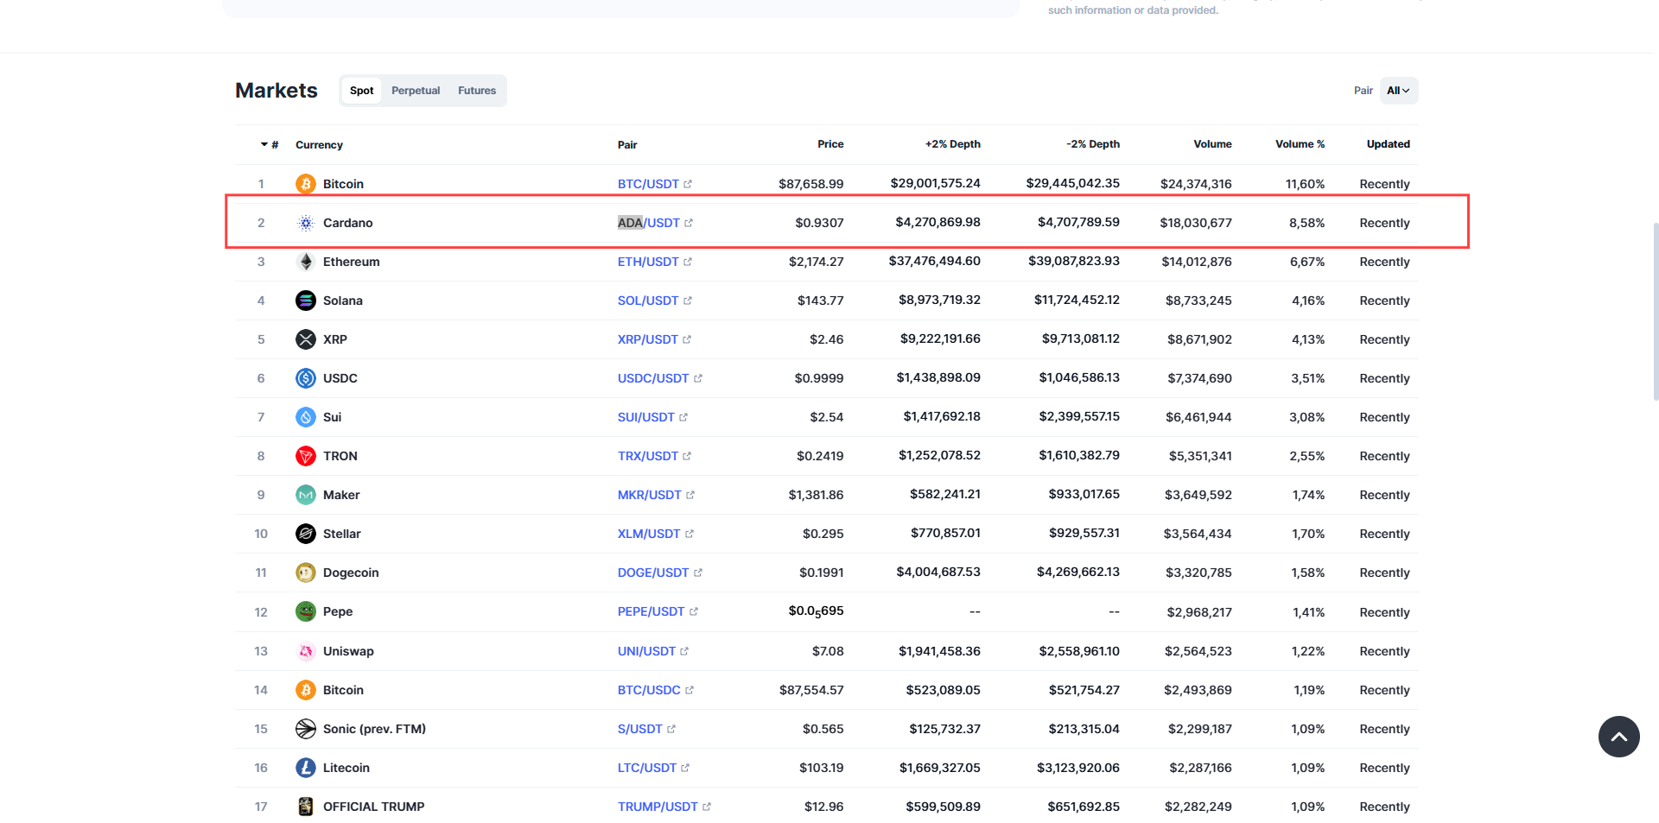Viewport: 1659px width, 823px height.
Task: Click the page vertical scrollbar
Action: tap(1655, 311)
